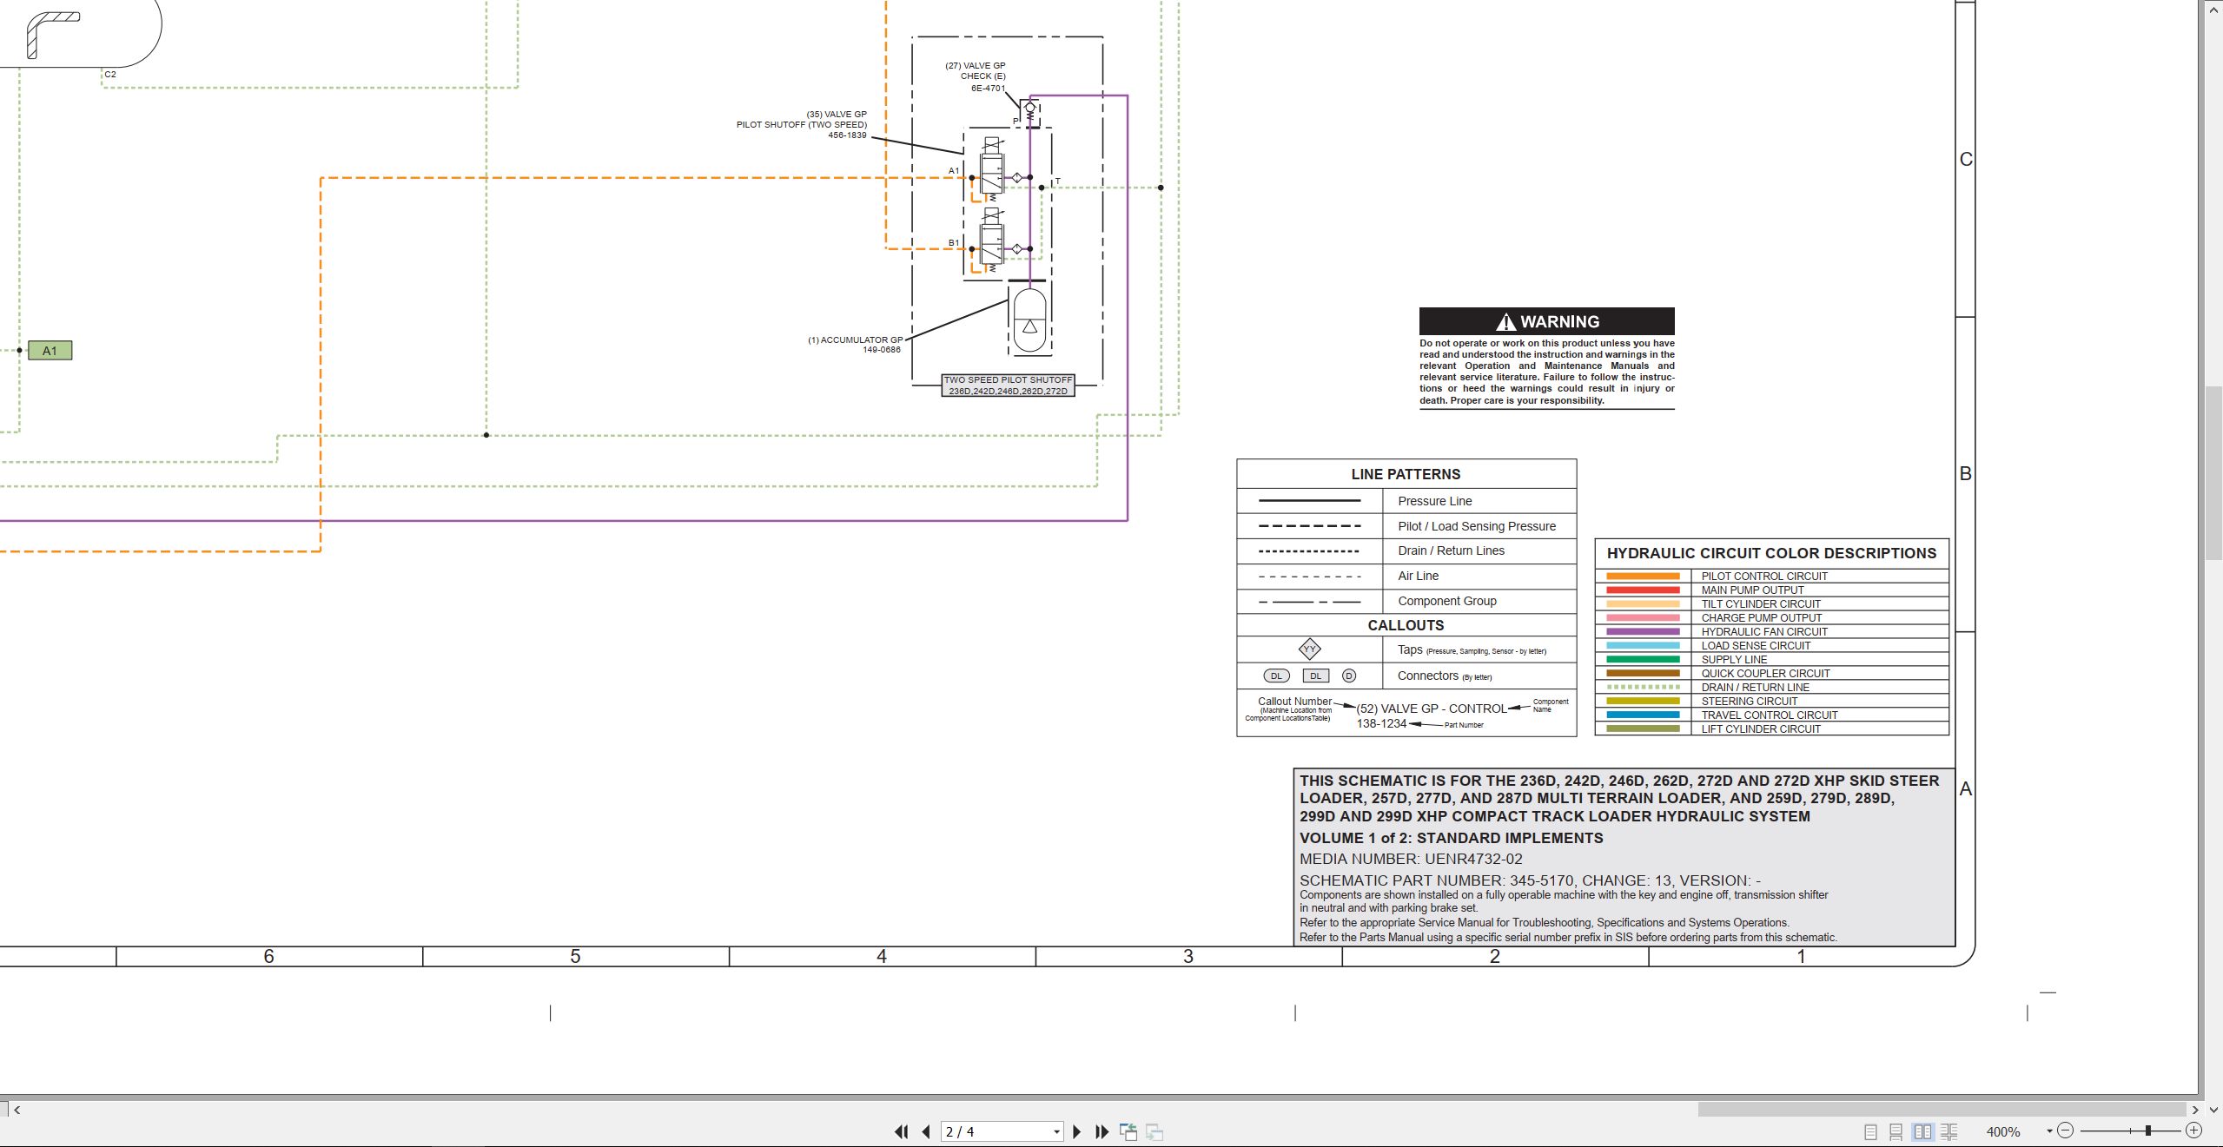Click the zoom out minus button

[x=2066, y=1131]
